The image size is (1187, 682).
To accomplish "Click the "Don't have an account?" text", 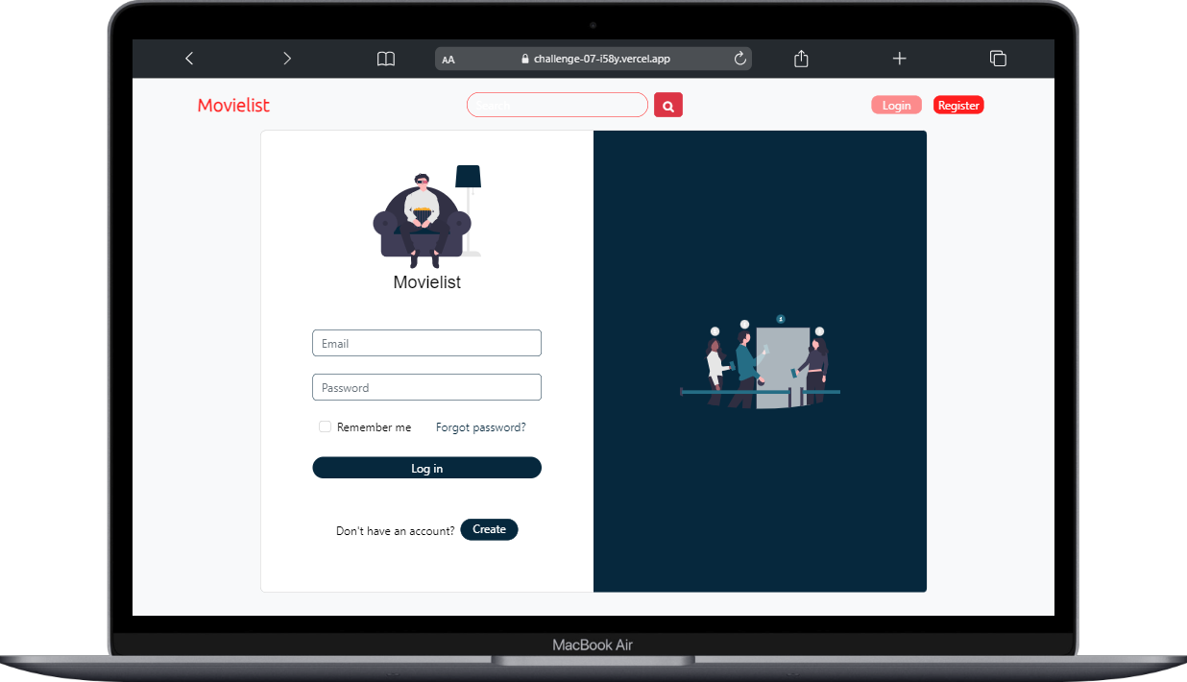I will [396, 531].
